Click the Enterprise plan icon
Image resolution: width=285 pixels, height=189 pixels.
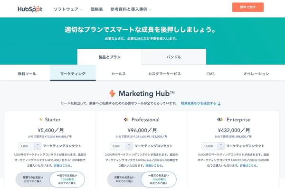[x=220, y=119]
